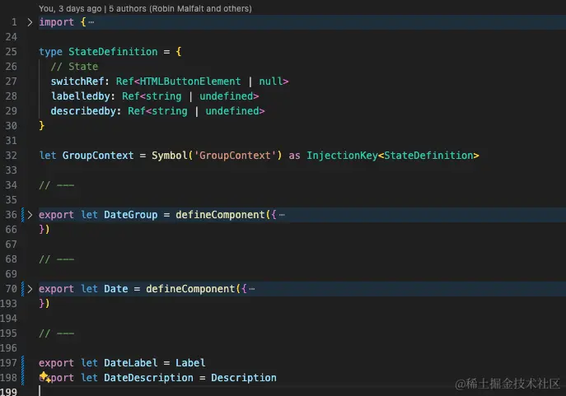The height and width of the screenshot is (396, 566).
Task: Click 'defineComponent' on line 36
Action: (x=220, y=215)
